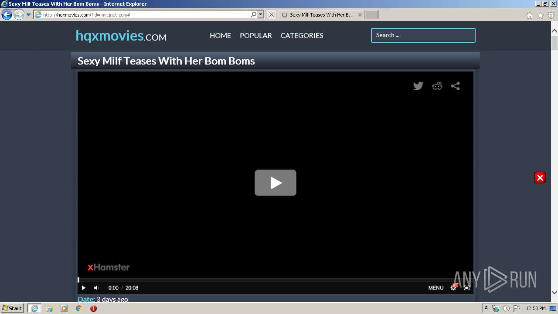Open the Opera taskbar icon
Screen dimensions: 558x314
tap(93, 308)
